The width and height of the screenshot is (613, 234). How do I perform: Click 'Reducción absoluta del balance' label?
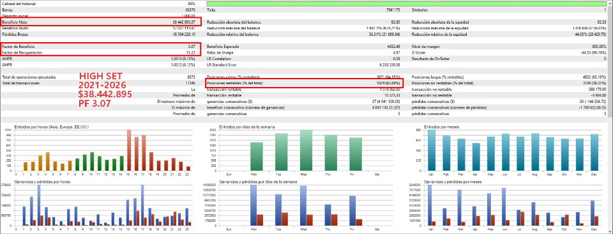(x=234, y=22)
